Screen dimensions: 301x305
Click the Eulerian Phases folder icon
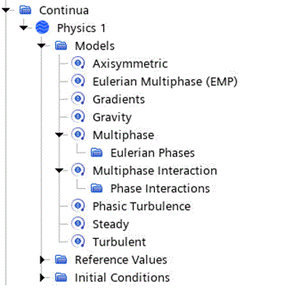(x=96, y=152)
